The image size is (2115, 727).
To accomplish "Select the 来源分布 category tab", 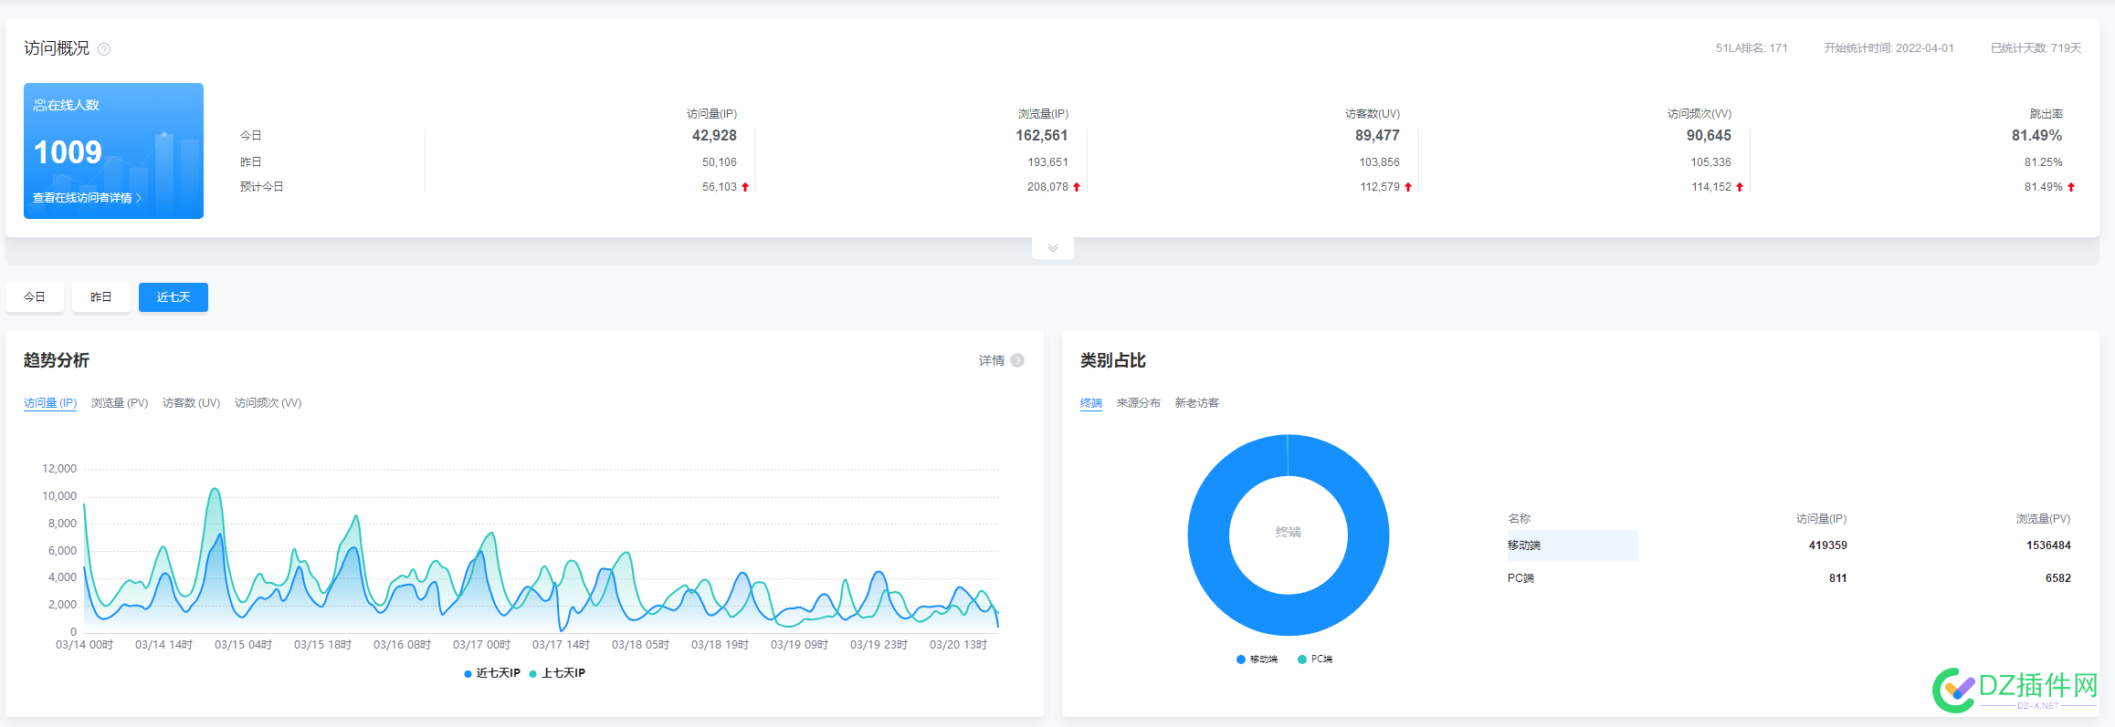I will [1139, 403].
